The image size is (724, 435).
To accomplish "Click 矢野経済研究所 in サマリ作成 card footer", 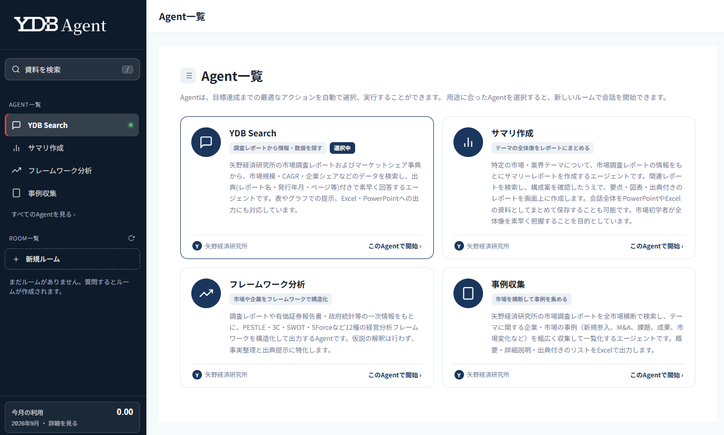I will tap(488, 246).
